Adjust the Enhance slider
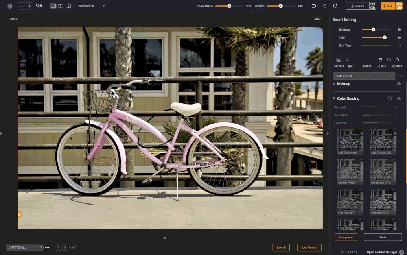407x255 pixels. click(376, 30)
